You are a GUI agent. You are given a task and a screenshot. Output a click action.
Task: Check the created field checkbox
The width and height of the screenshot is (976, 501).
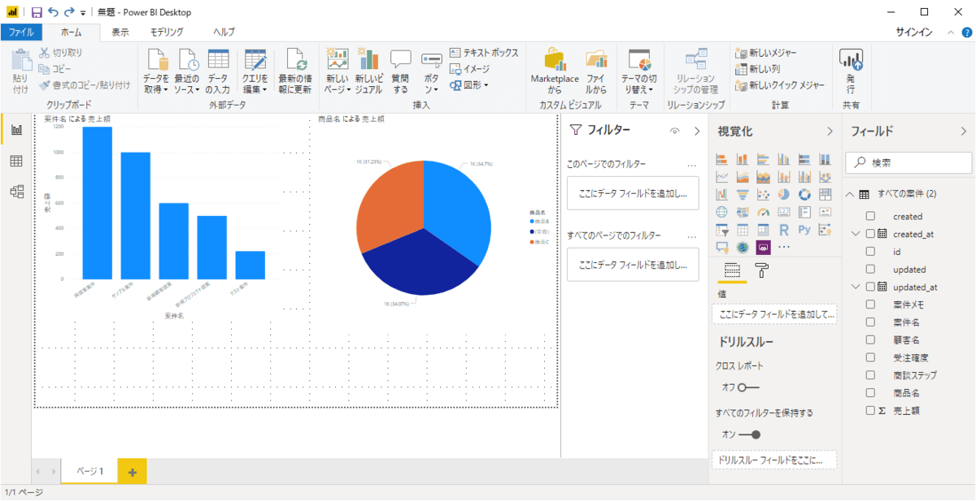pyautogui.click(x=870, y=217)
